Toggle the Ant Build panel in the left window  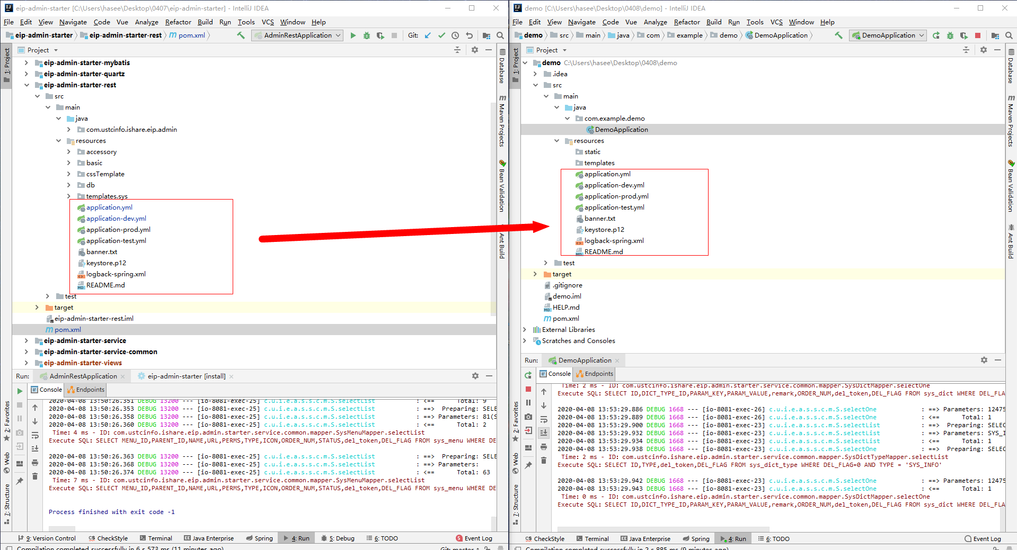(502, 242)
